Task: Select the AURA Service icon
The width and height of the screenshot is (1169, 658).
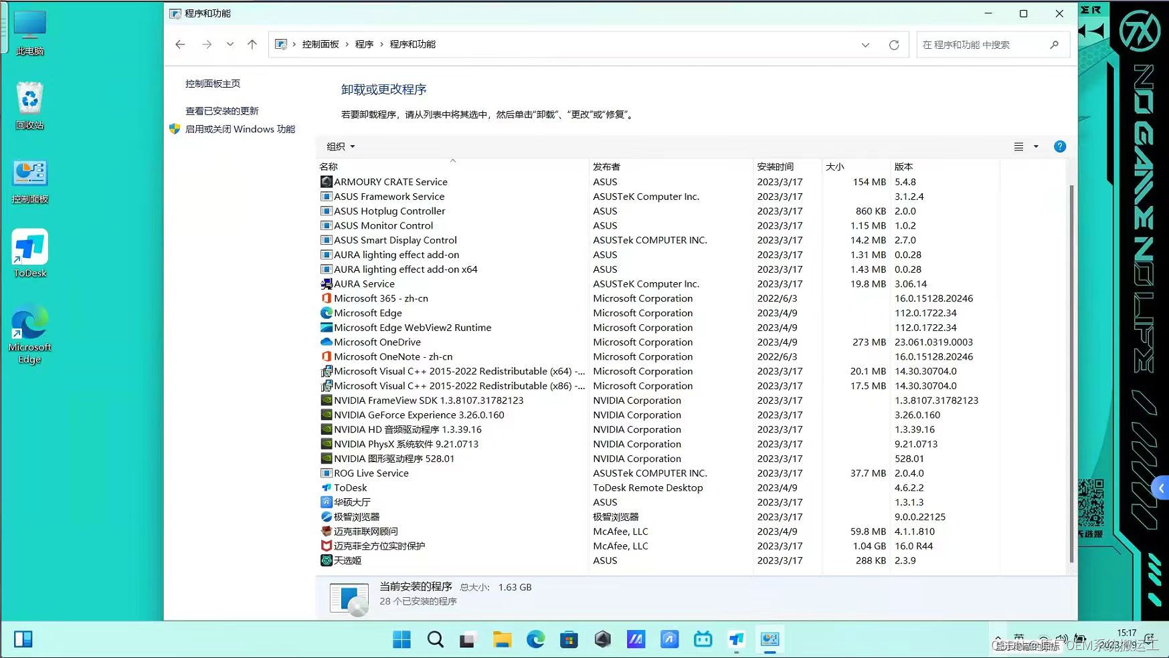Action: pyautogui.click(x=327, y=284)
